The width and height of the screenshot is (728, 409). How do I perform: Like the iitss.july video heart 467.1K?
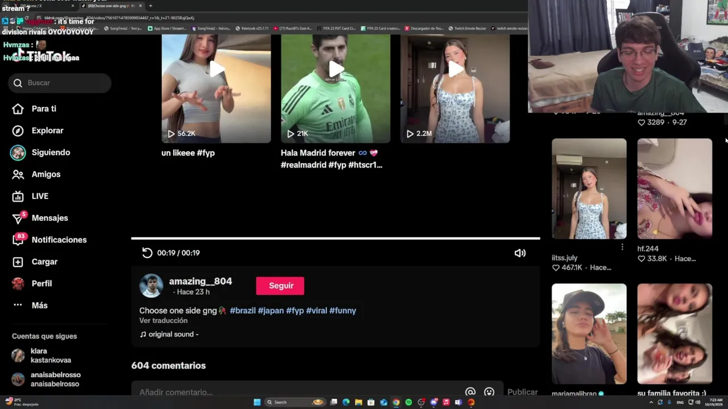(556, 268)
